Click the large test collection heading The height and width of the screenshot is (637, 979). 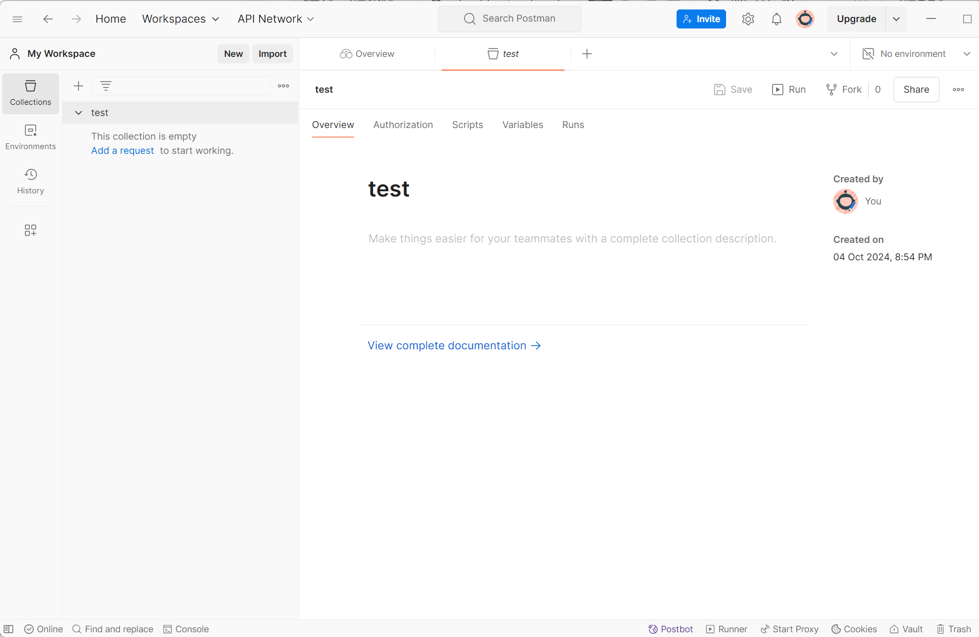tap(389, 189)
